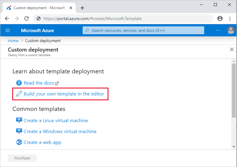Viewport: 237px width, 167px height.
Task: Click the Windows virtual machine icon
Action: pyautogui.click(x=19, y=131)
